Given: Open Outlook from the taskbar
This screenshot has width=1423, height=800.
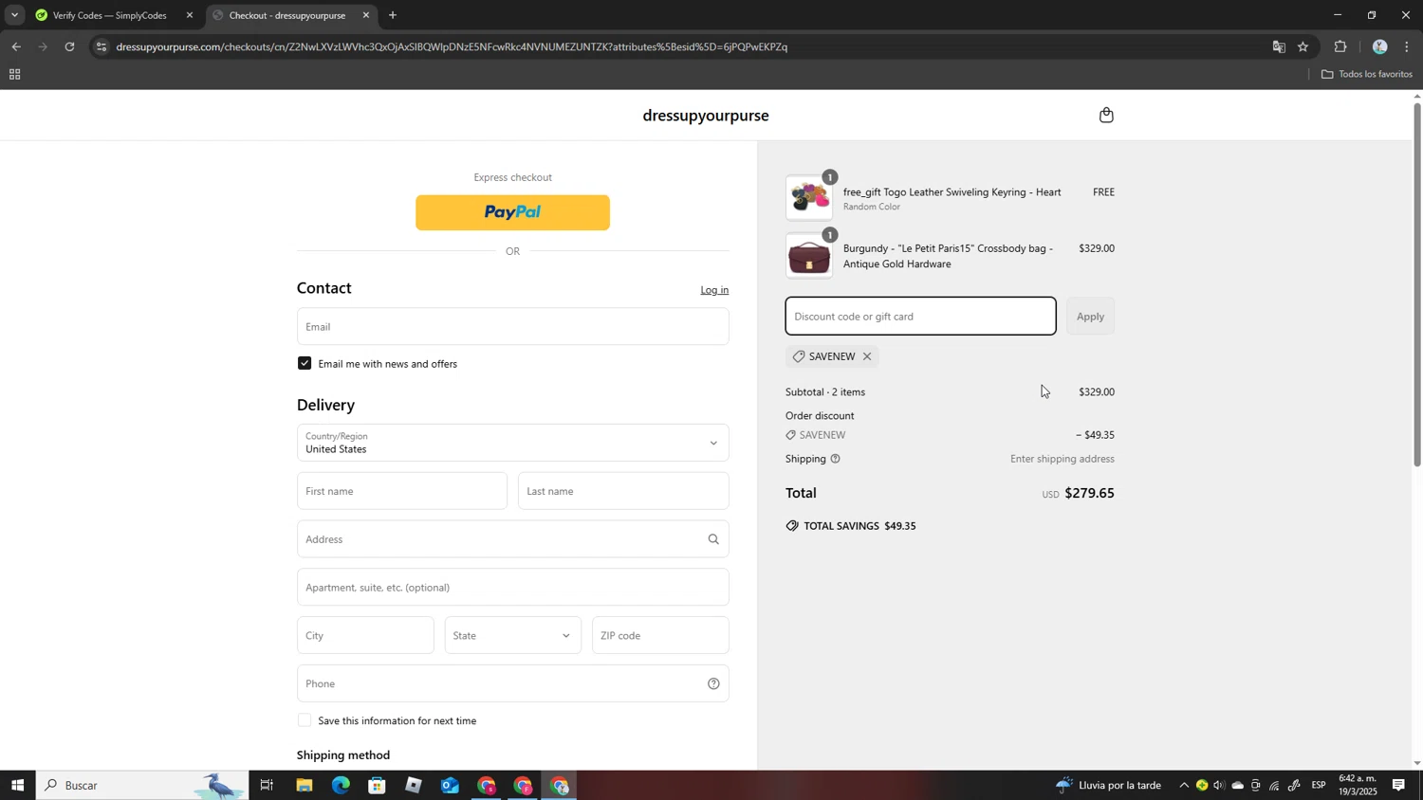Looking at the screenshot, I should [450, 786].
